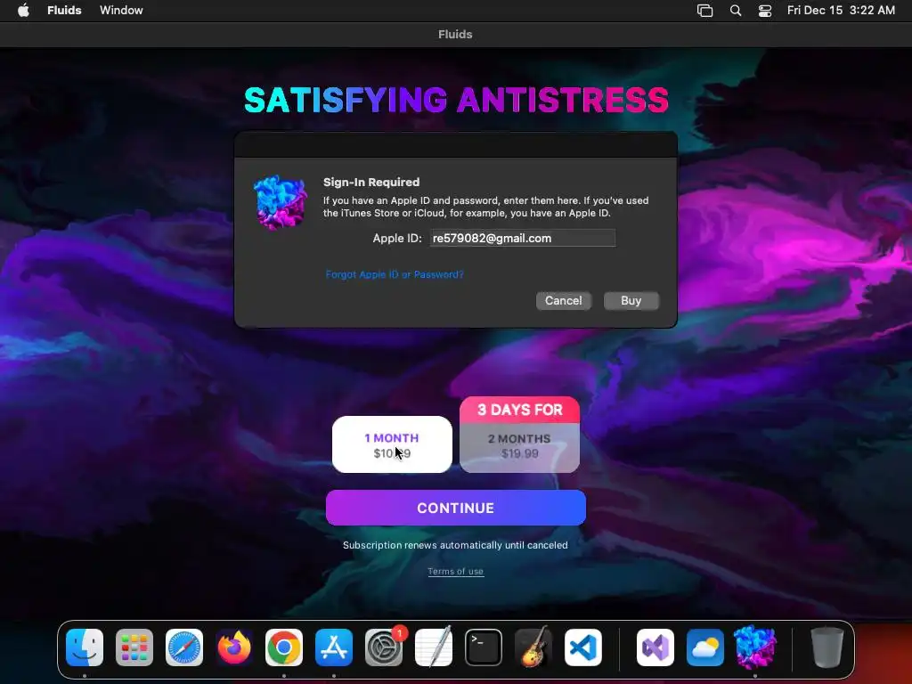The image size is (912, 684).
Task: Click the Satisfying Antistress title
Action: 456,100
